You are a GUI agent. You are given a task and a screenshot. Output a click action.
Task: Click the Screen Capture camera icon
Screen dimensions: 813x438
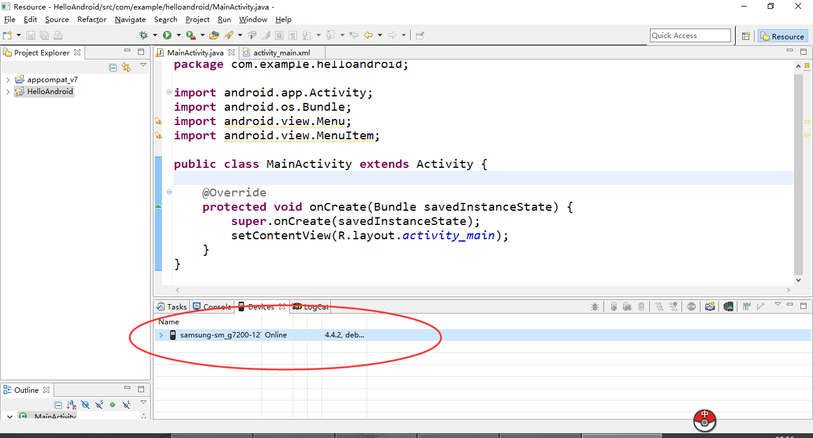[709, 306]
